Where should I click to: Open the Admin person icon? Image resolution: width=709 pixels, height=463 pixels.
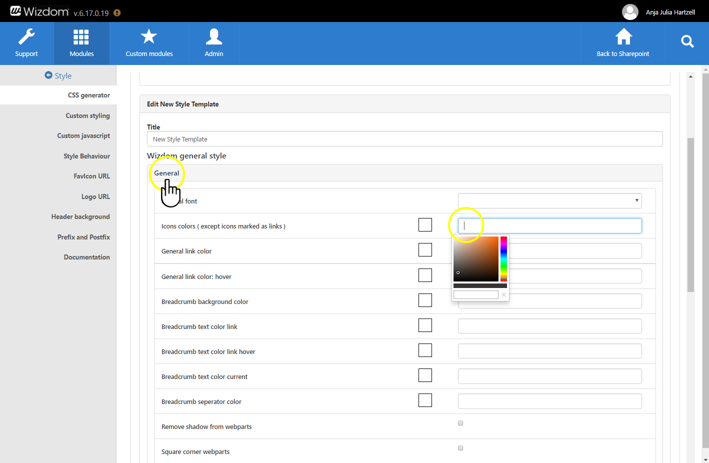tap(213, 37)
